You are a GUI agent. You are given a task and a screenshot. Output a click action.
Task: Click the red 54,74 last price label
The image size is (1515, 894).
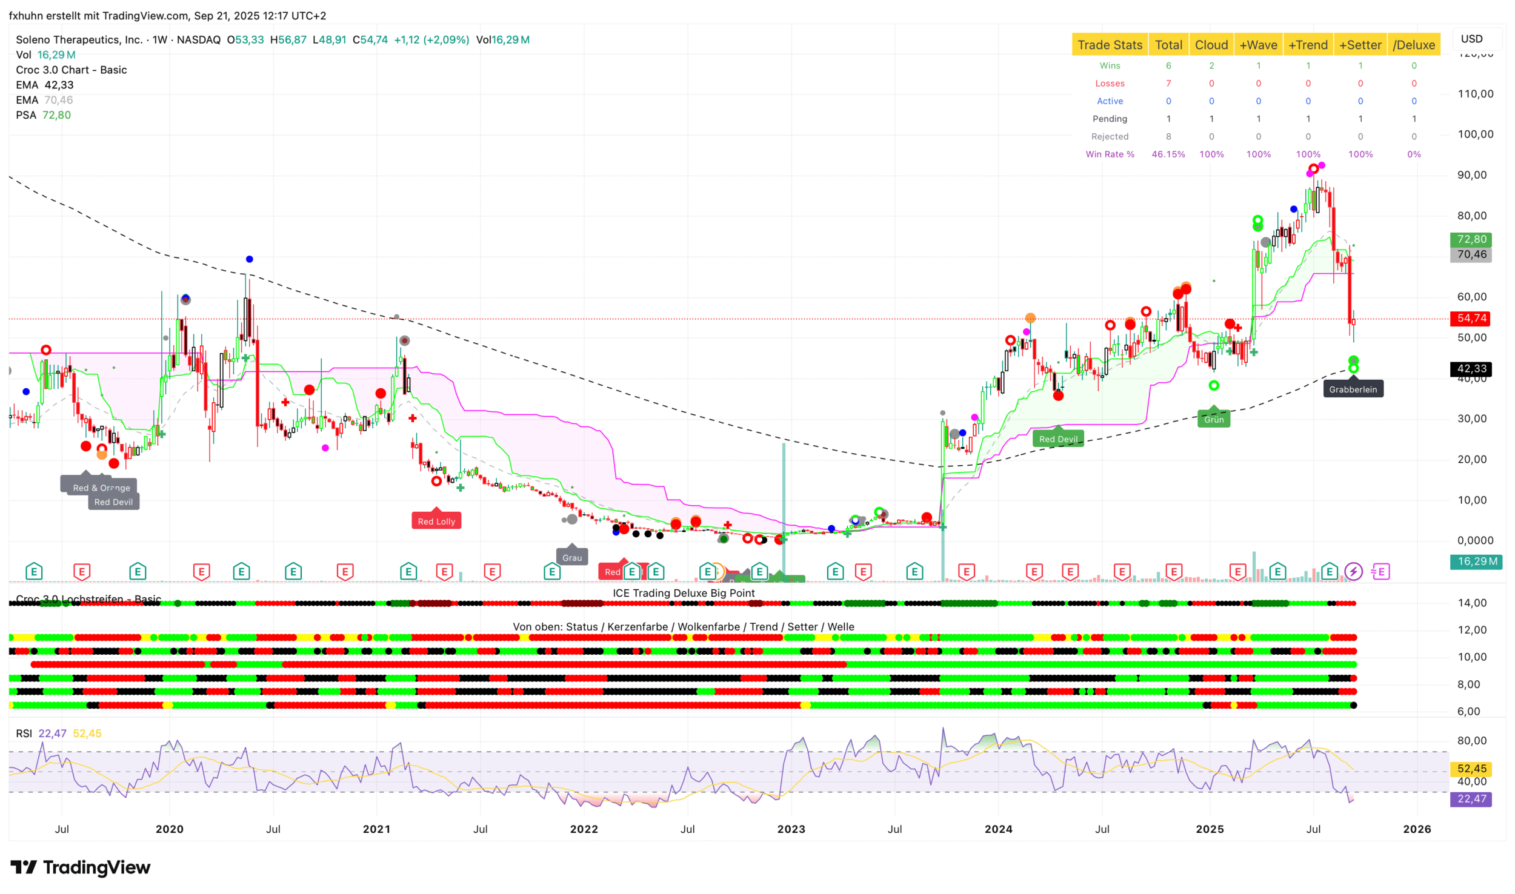1471,318
